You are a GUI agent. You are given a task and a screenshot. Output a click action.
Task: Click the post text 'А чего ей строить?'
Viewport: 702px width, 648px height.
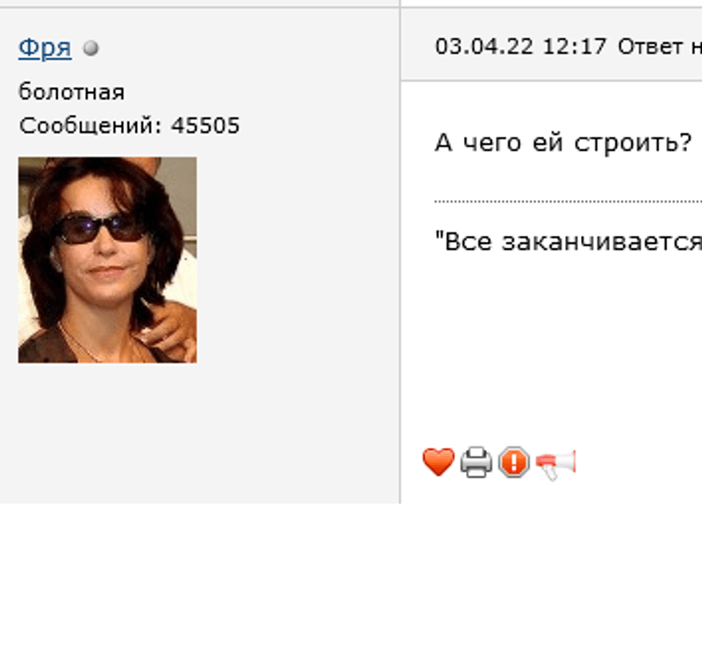point(563,143)
